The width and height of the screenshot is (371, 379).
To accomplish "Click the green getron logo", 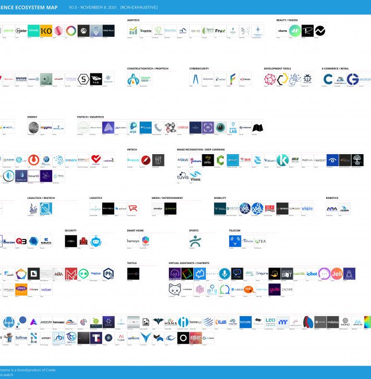I will (9, 31).
